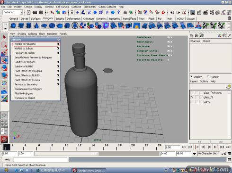
Task: Toggle the Auto Keyframe key icon
Action: click(223, 154)
